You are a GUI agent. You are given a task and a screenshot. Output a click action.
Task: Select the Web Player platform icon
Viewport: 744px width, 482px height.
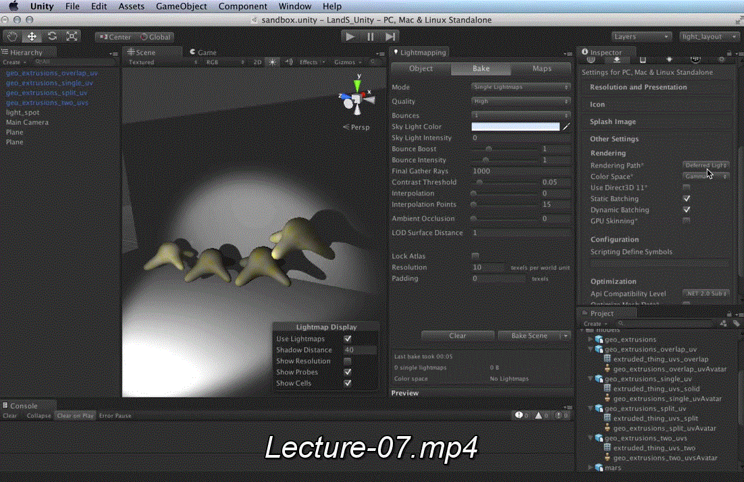(x=591, y=60)
